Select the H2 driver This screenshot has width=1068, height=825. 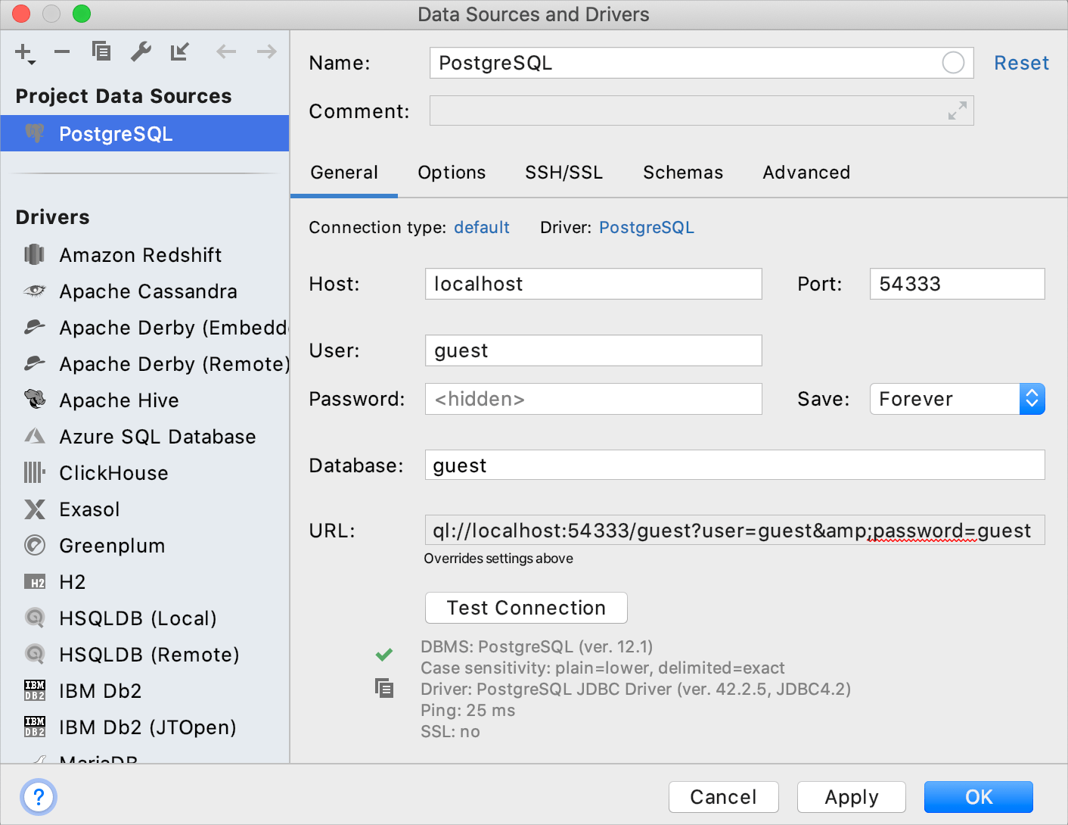[144, 582]
